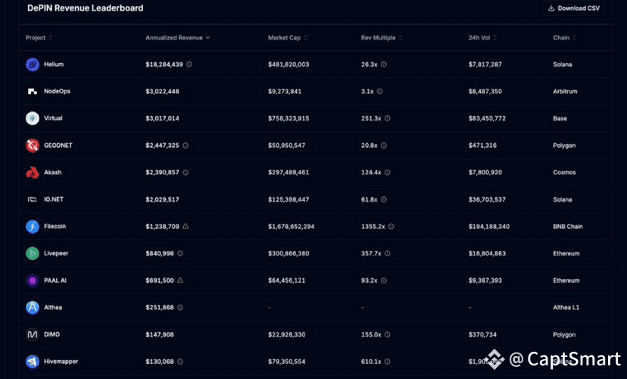627x379 pixels.
Task: Select IO.NET 24h volume $36,703,537
Action: point(487,199)
